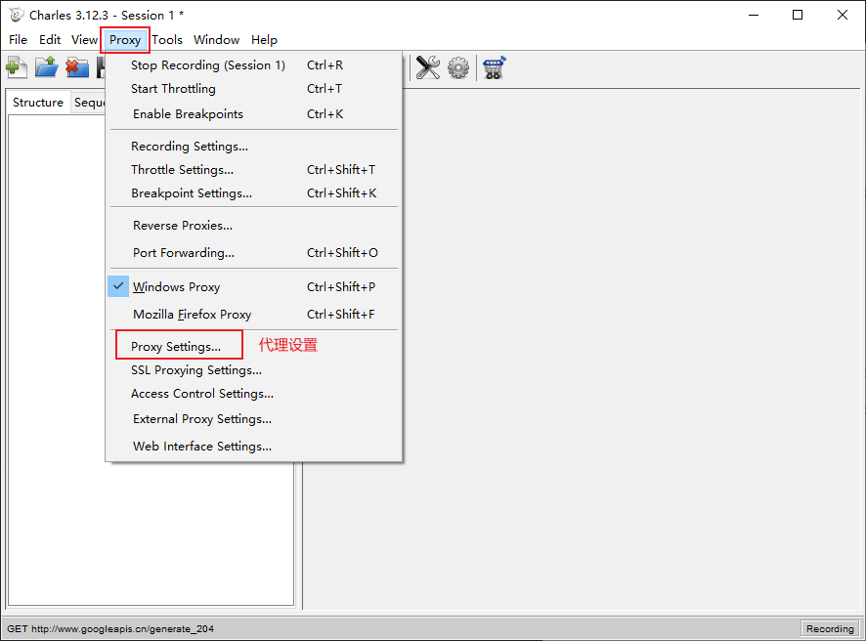Open Breakpoint Settings...

pyautogui.click(x=253, y=193)
